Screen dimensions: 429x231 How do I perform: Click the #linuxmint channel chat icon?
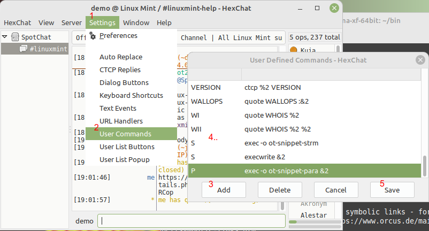pos(23,49)
